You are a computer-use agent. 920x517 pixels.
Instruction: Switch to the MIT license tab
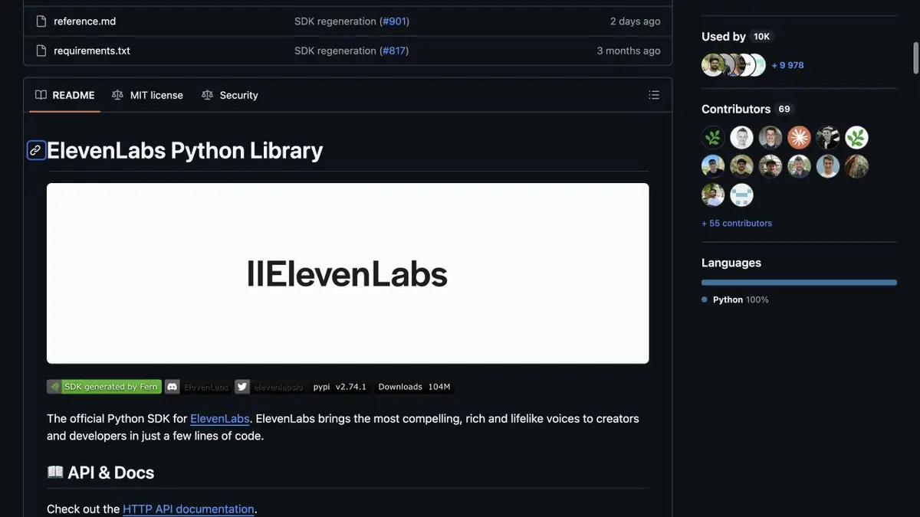tap(147, 95)
